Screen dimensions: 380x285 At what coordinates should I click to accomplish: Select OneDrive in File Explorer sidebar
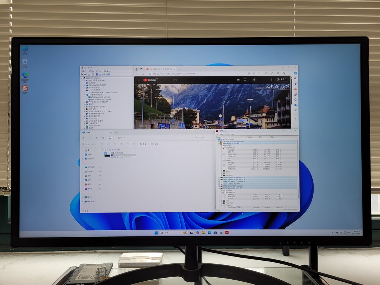[x=91, y=158]
